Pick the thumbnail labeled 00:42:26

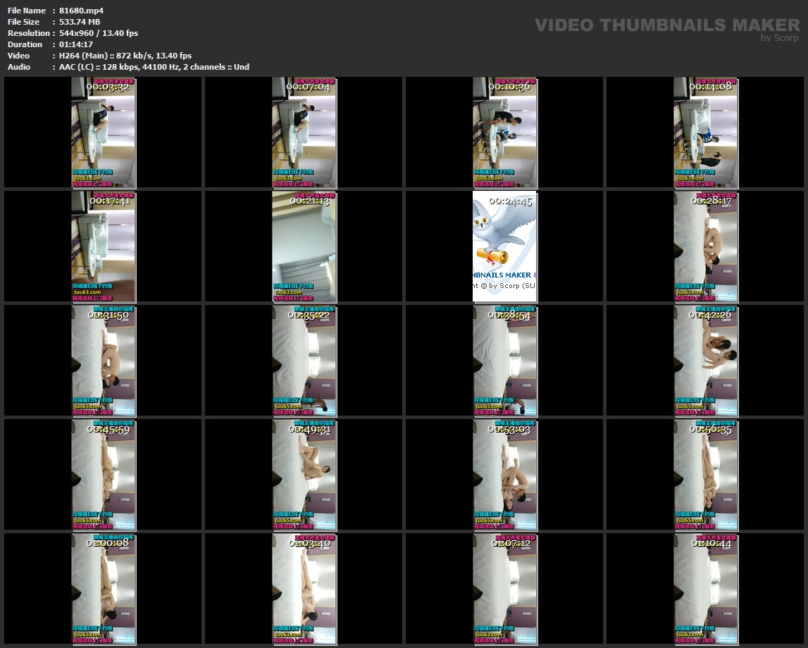click(x=705, y=361)
